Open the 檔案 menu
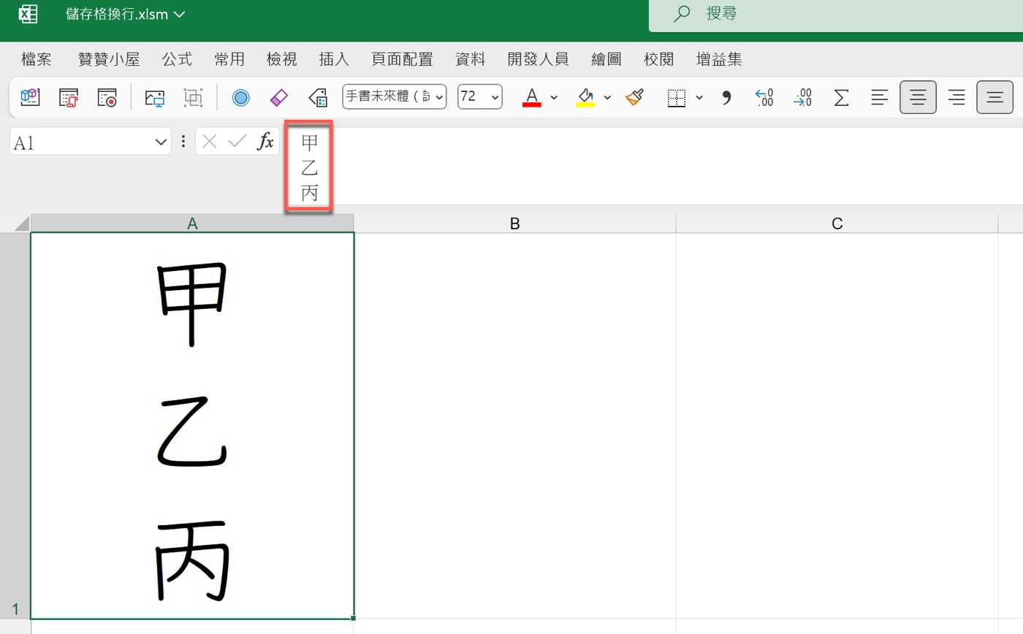The height and width of the screenshot is (634, 1023). (x=36, y=58)
